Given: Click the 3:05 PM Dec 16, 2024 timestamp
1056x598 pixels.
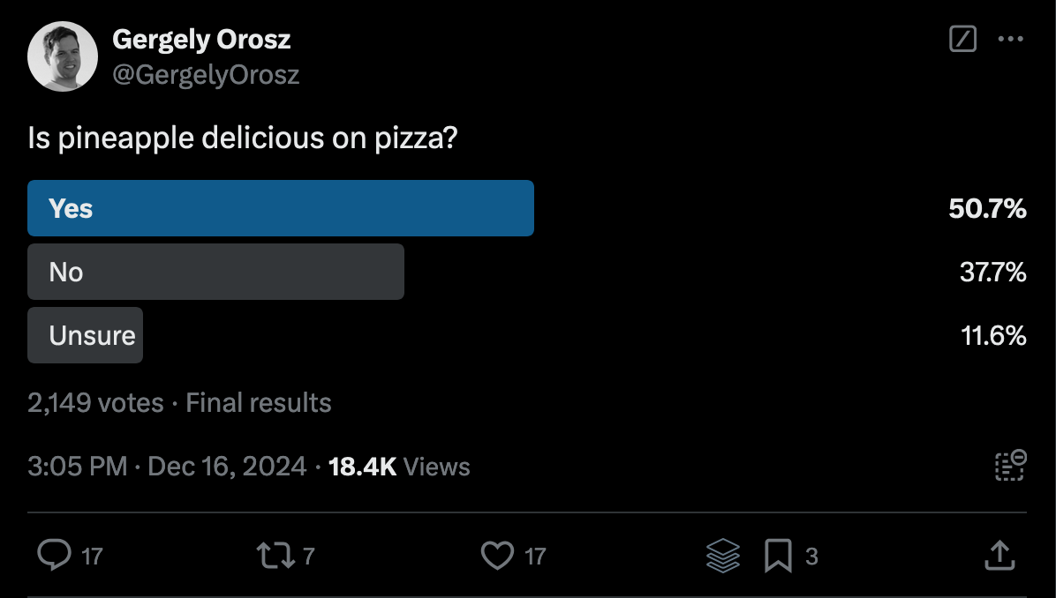Looking at the screenshot, I should tap(167, 467).
